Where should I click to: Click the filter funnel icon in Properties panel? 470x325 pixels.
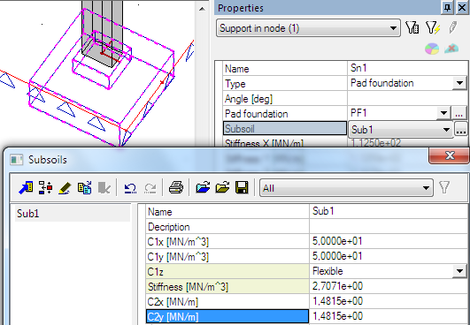click(x=412, y=28)
